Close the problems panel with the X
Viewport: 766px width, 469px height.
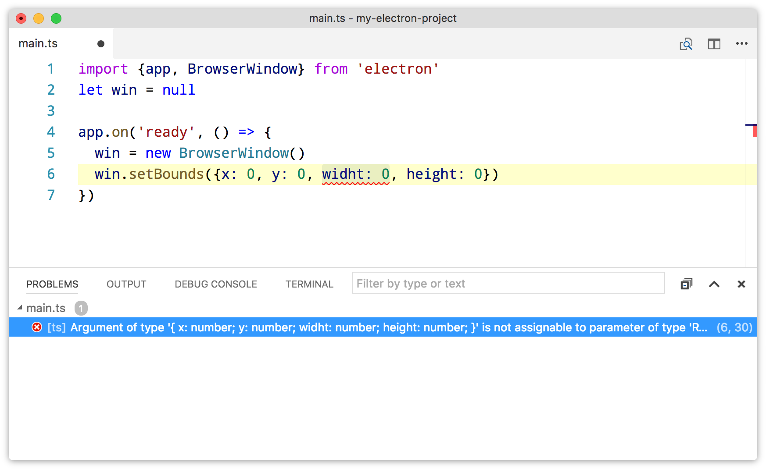[741, 284]
